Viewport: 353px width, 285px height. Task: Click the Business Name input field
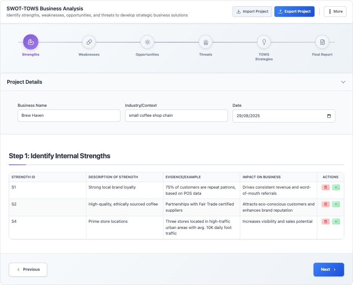pos(69,116)
